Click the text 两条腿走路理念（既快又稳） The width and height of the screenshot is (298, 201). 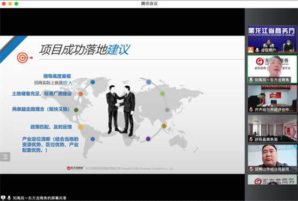[x=41, y=109]
